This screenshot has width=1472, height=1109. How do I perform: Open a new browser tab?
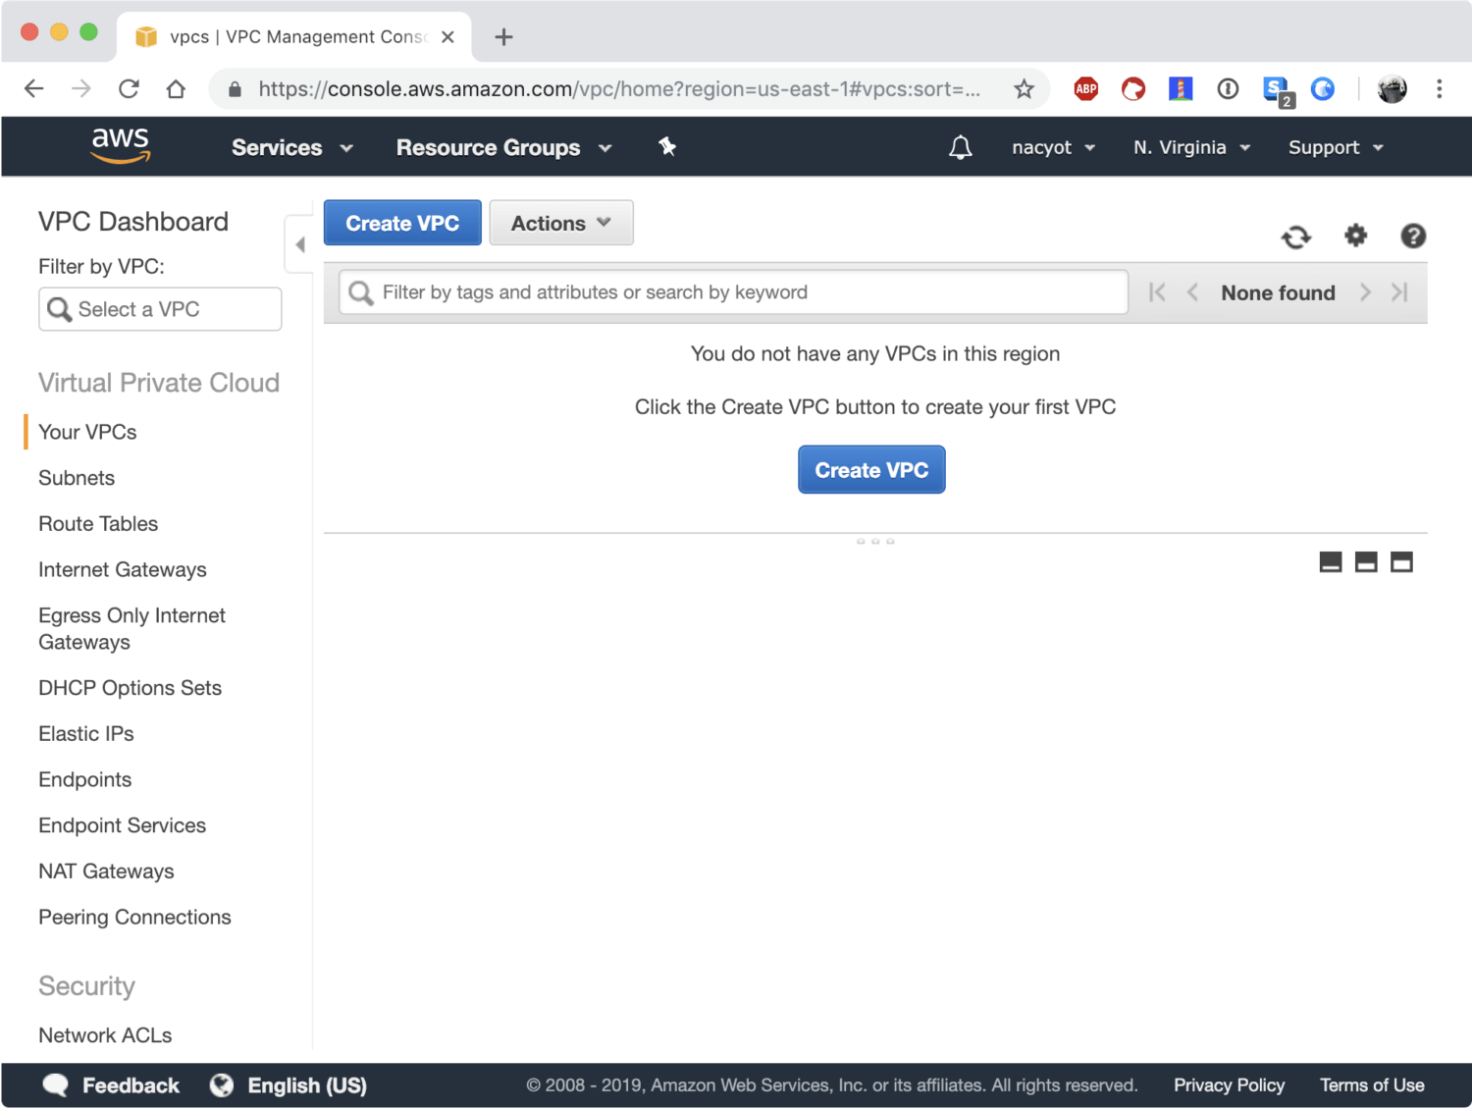click(x=504, y=37)
